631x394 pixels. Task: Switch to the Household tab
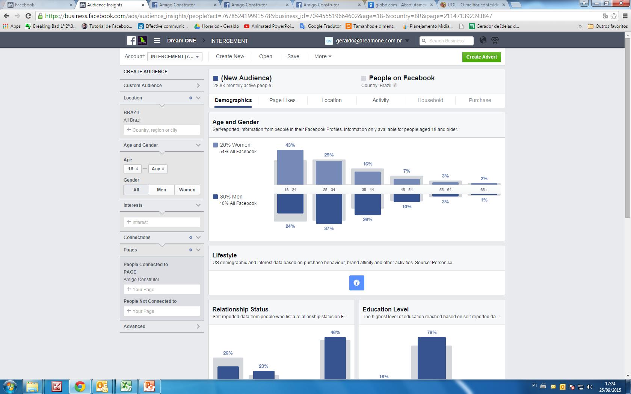[x=430, y=100]
